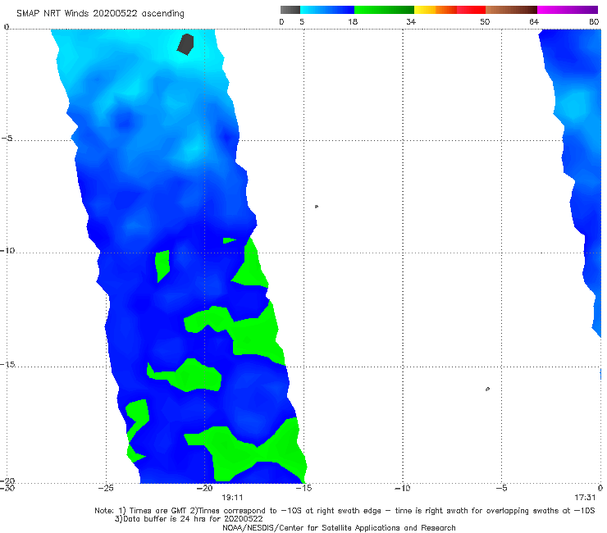Click the yellow segment of the color bar
The height and width of the screenshot is (533, 607).
coord(425,10)
